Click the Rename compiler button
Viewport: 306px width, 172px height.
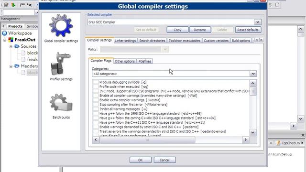click(x=200, y=30)
